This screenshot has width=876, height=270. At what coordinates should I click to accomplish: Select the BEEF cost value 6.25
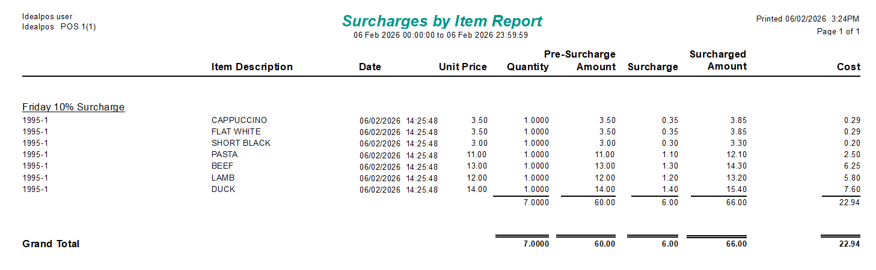click(851, 166)
